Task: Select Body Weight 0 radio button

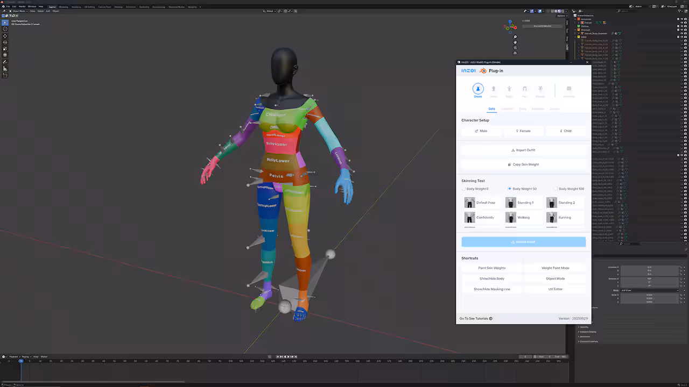Action: 464,189
